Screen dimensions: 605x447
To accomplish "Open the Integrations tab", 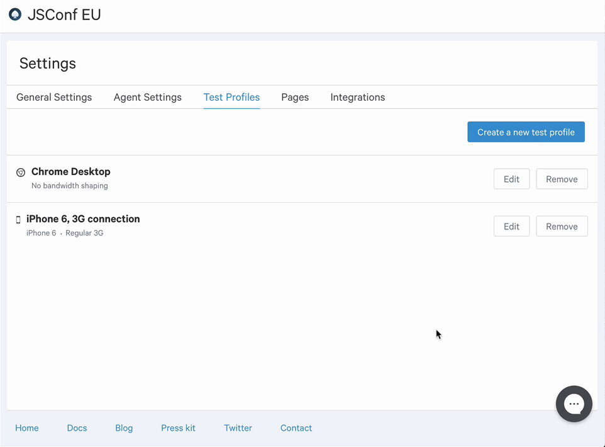I will coord(357,97).
